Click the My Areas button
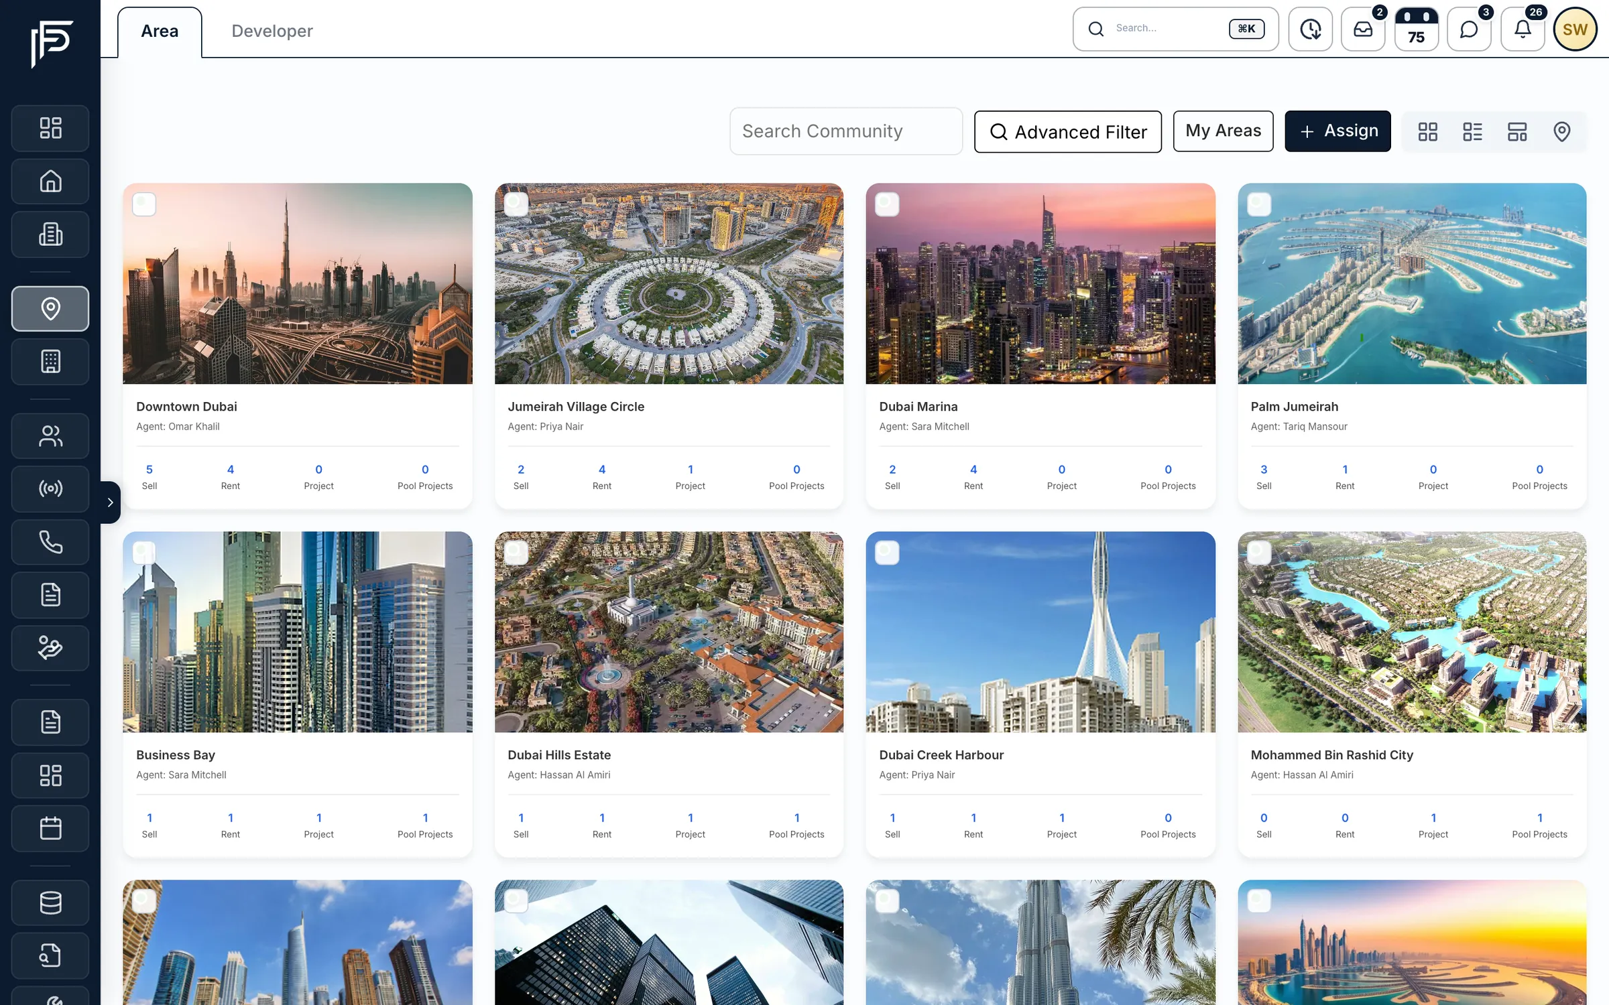 click(1223, 131)
